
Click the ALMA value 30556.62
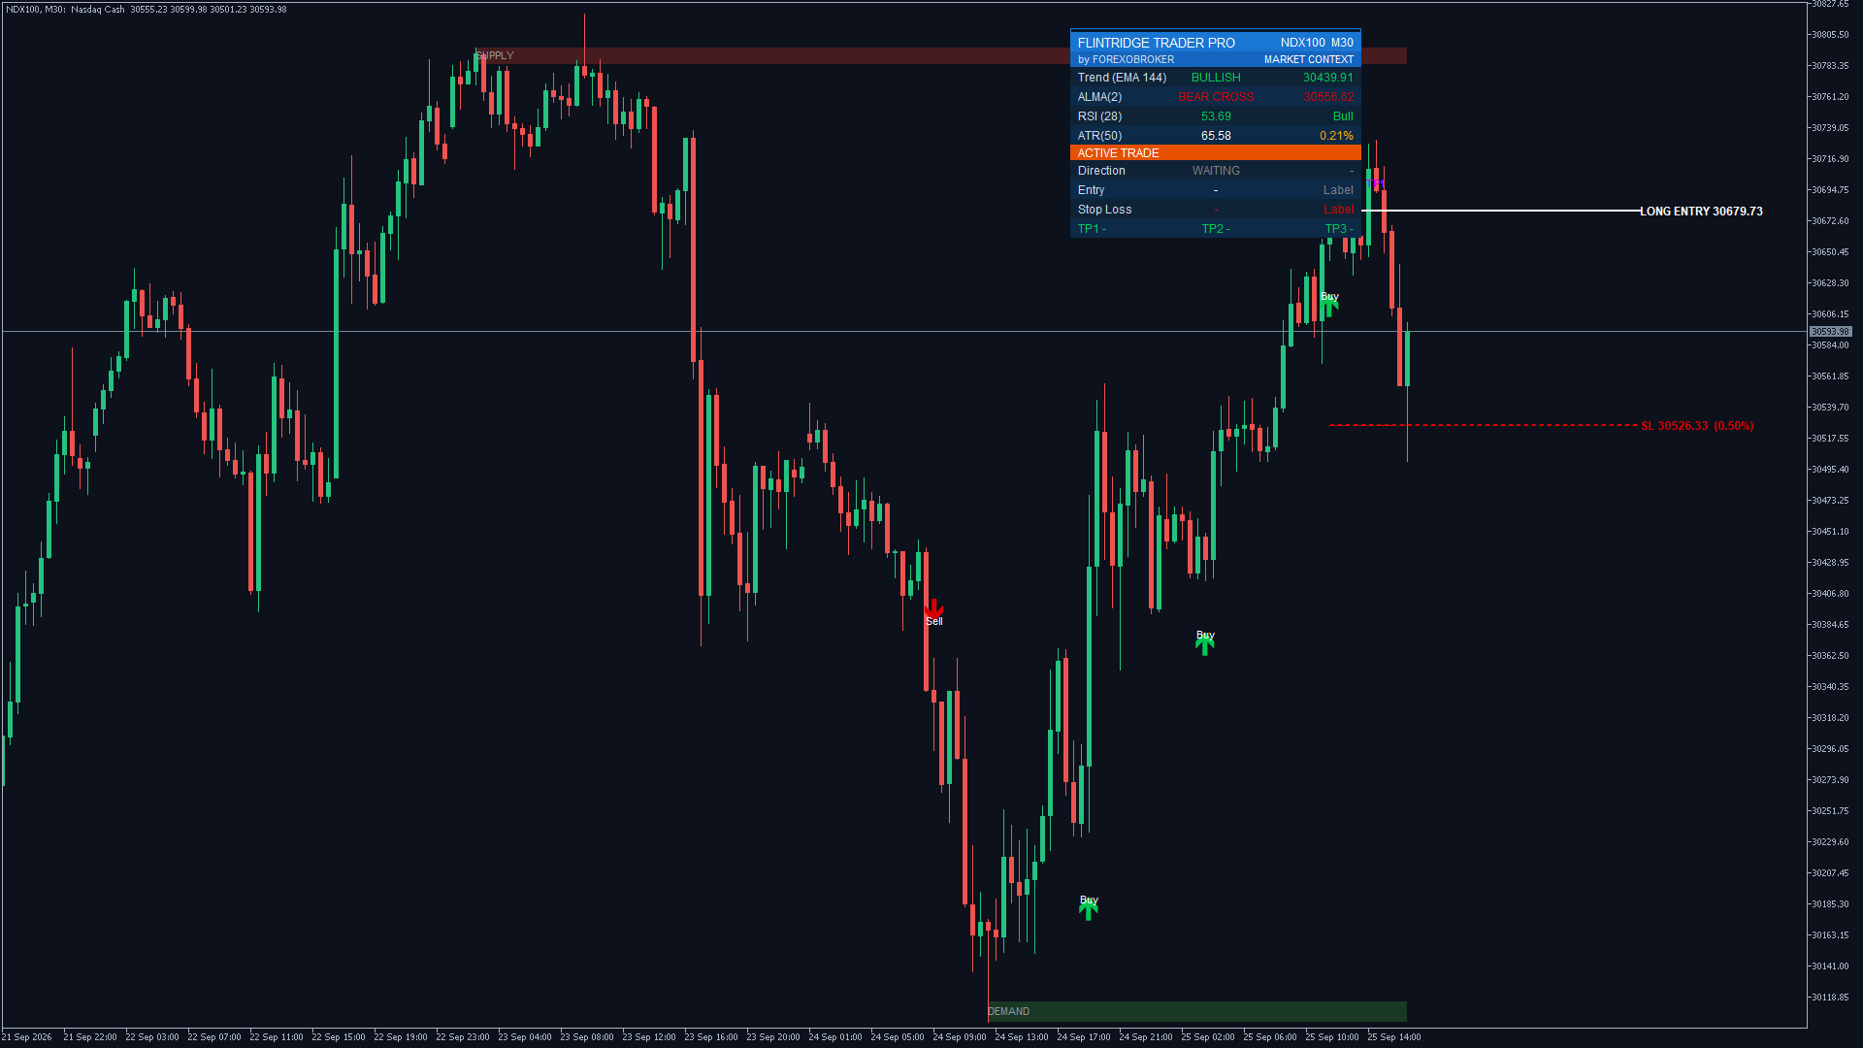click(x=1327, y=97)
